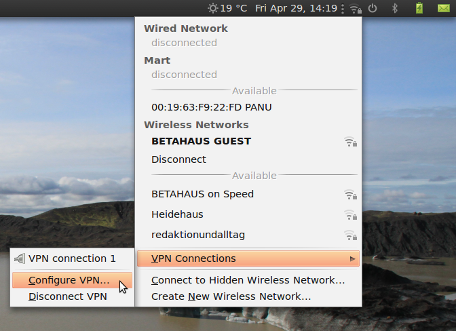
Task: Open the network wireless indicator icon
Action: (355, 9)
